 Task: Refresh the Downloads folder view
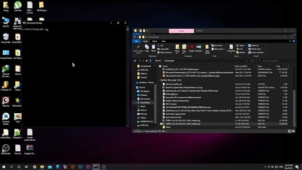[252, 61]
